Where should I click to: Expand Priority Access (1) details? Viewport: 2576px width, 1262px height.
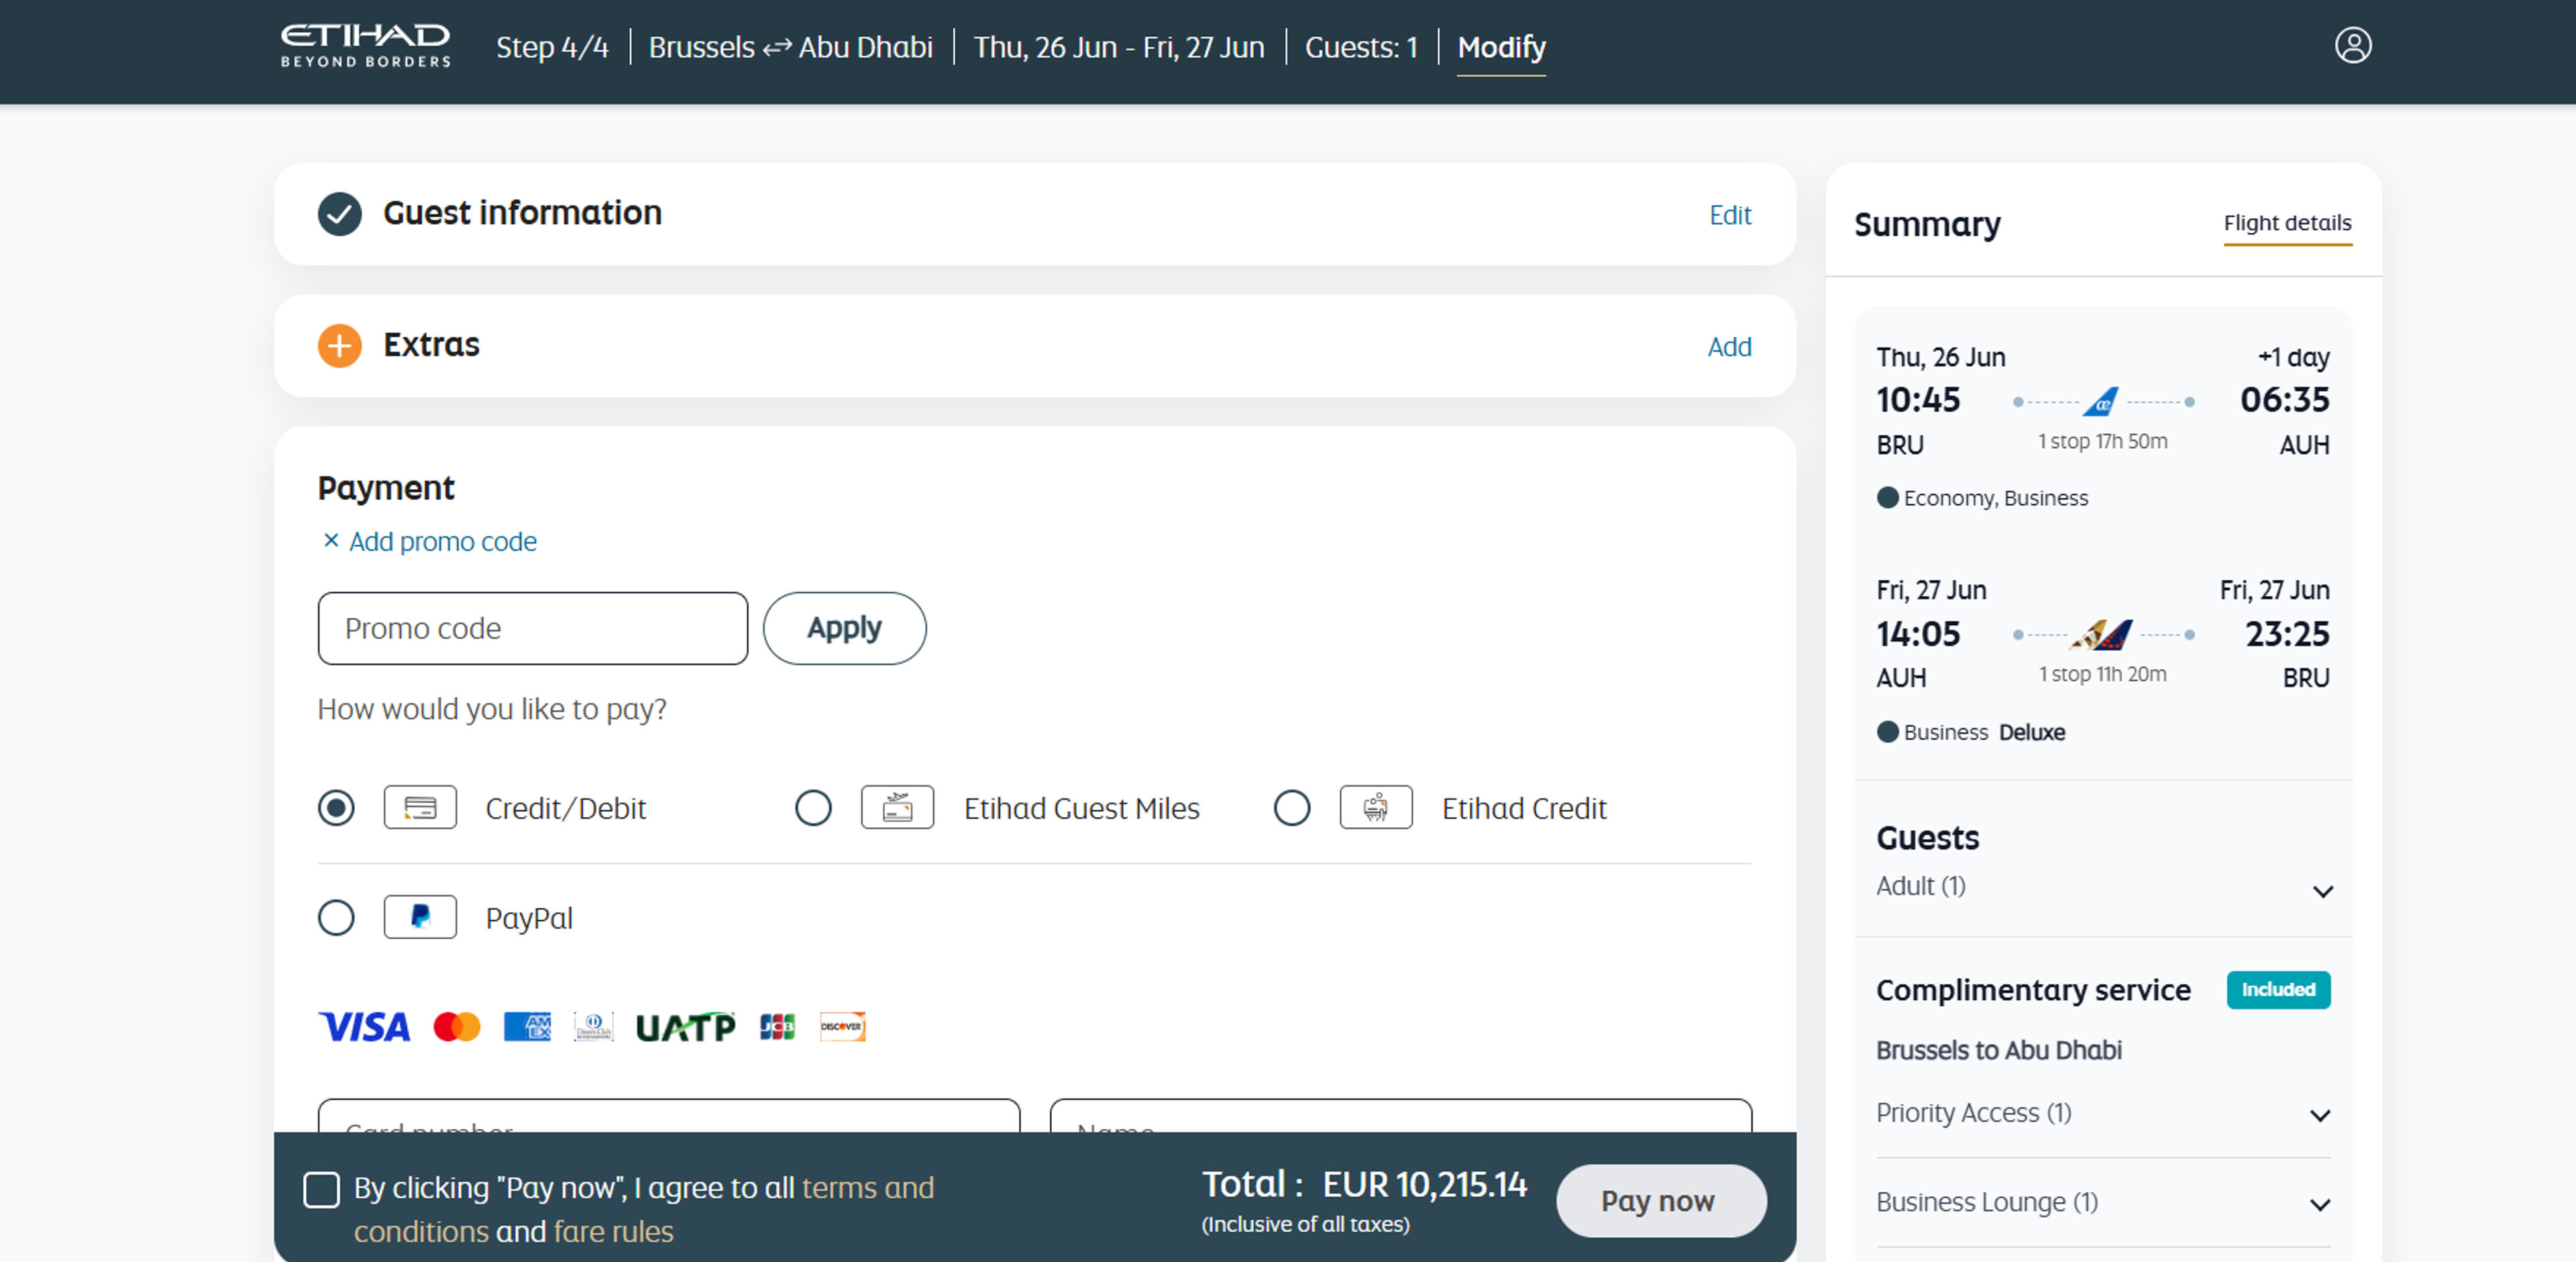coord(2320,1115)
